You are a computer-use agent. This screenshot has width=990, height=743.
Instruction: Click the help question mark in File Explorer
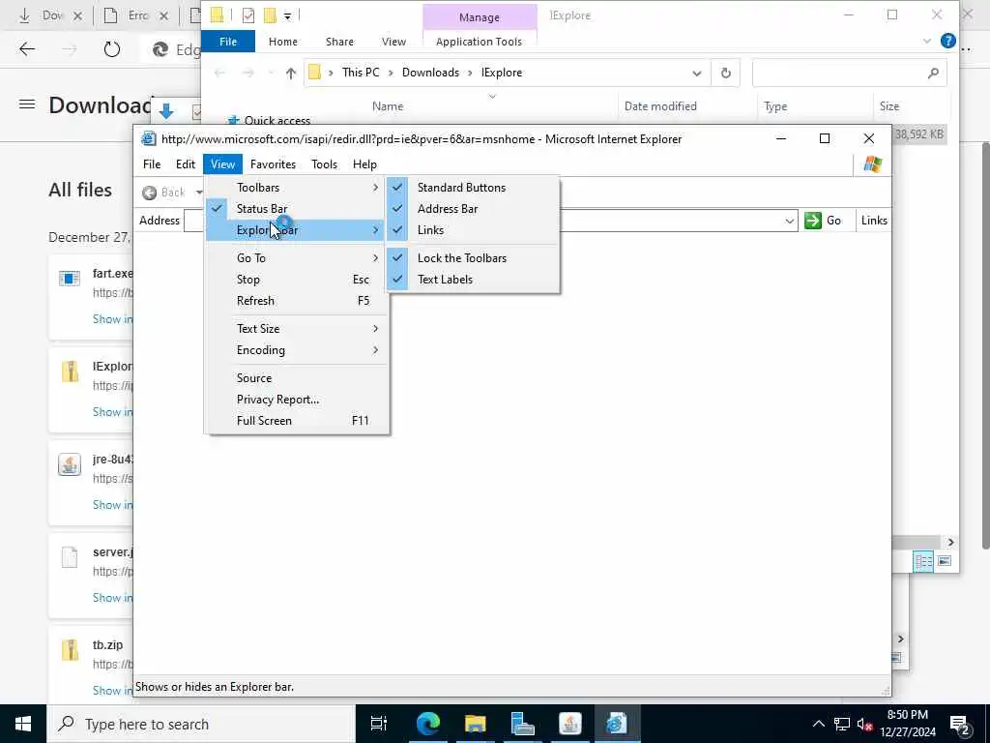click(x=947, y=41)
